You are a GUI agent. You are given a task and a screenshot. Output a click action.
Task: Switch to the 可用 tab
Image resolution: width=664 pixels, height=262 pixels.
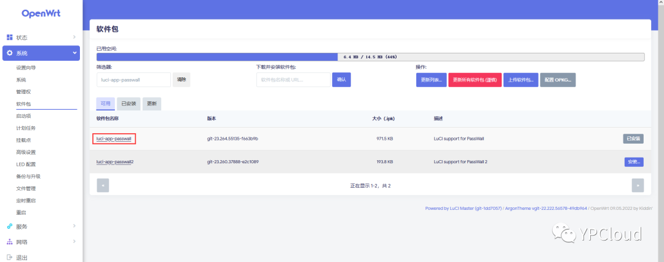pyautogui.click(x=106, y=104)
